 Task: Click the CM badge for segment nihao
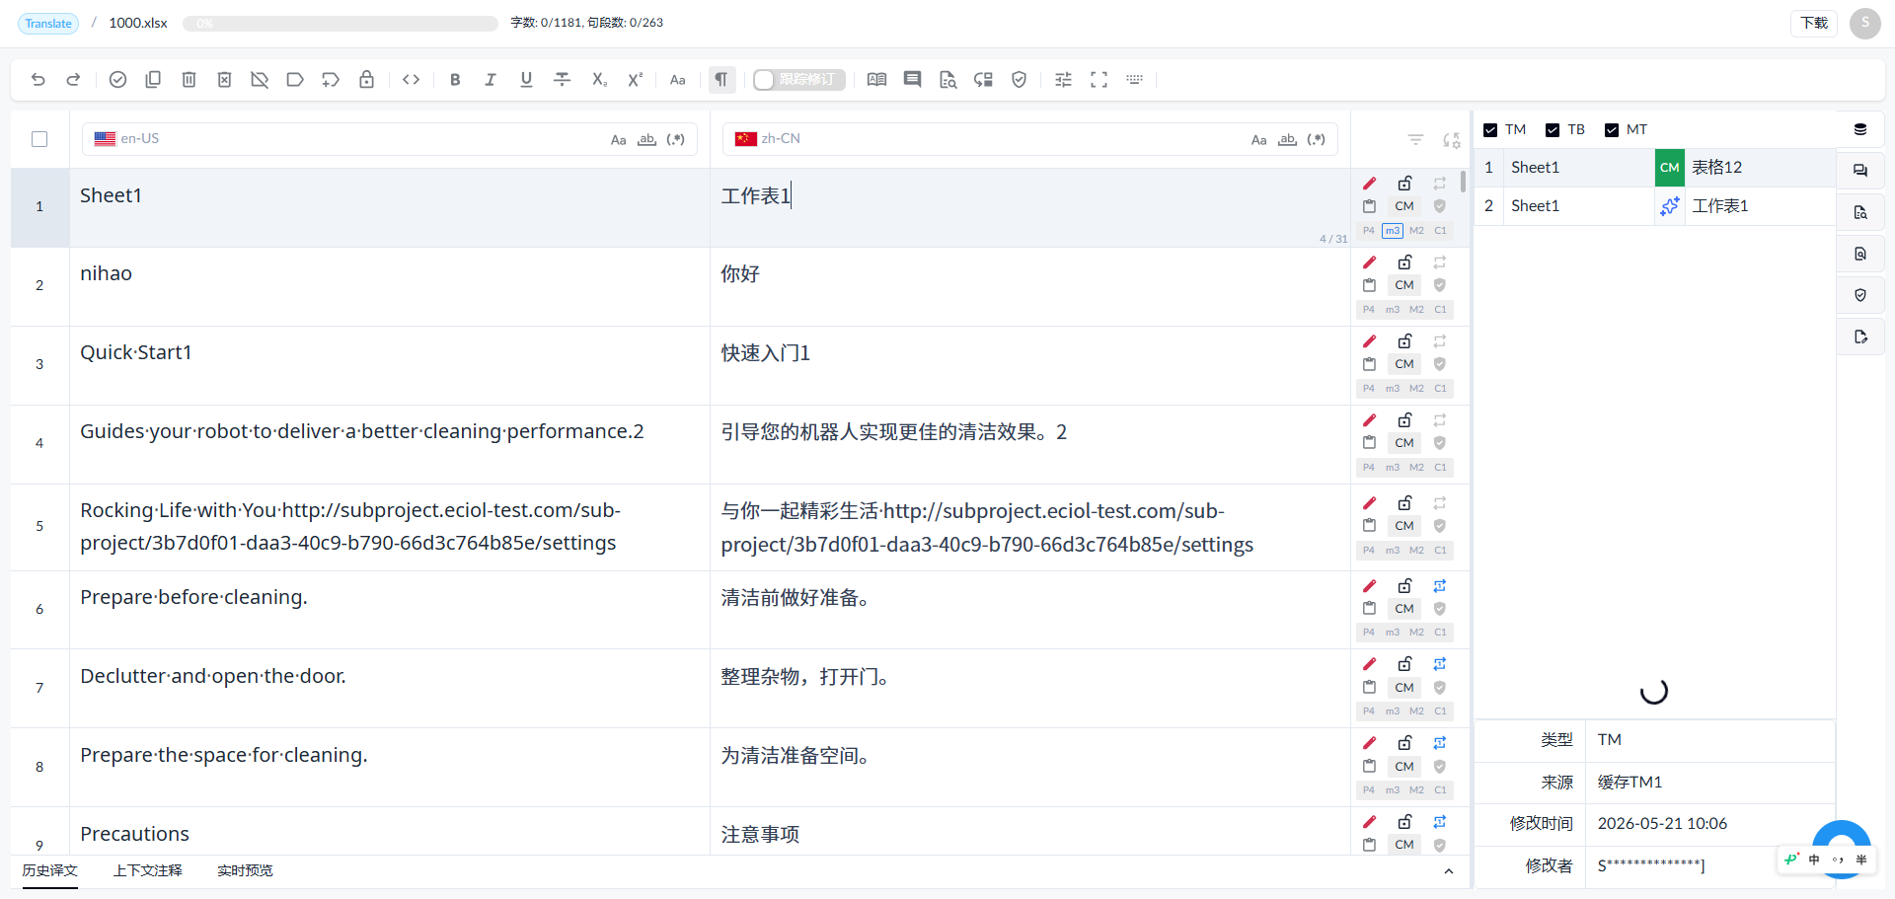pyautogui.click(x=1404, y=285)
